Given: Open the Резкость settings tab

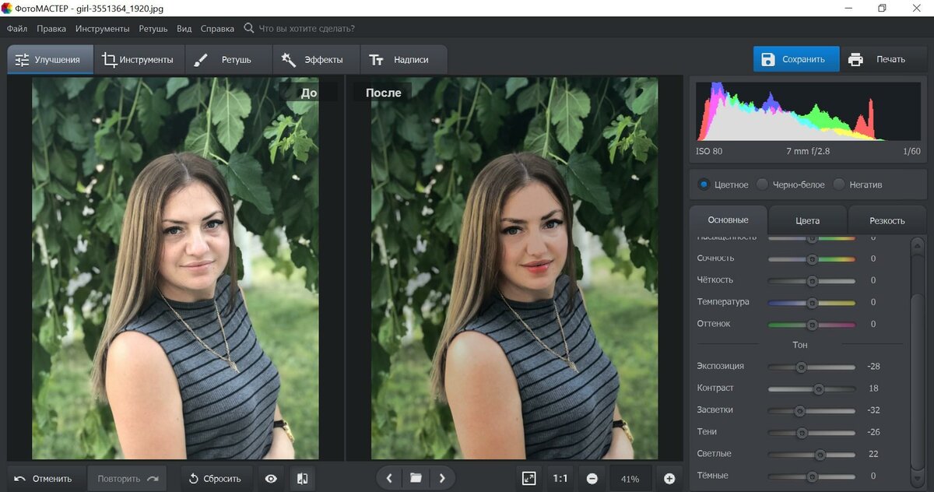Looking at the screenshot, I should 887,220.
